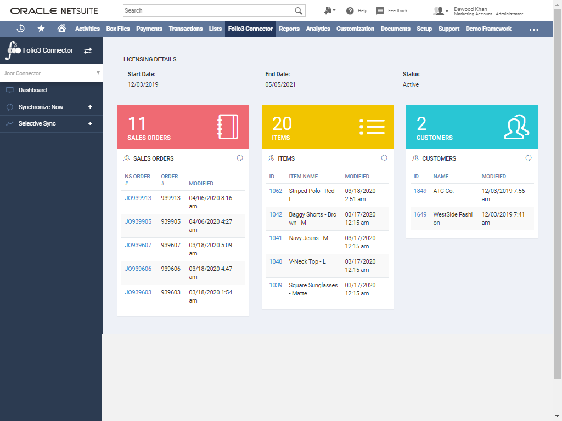Click the Synchronize Now sync icon
The height and width of the screenshot is (421, 562).
[10, 107]
